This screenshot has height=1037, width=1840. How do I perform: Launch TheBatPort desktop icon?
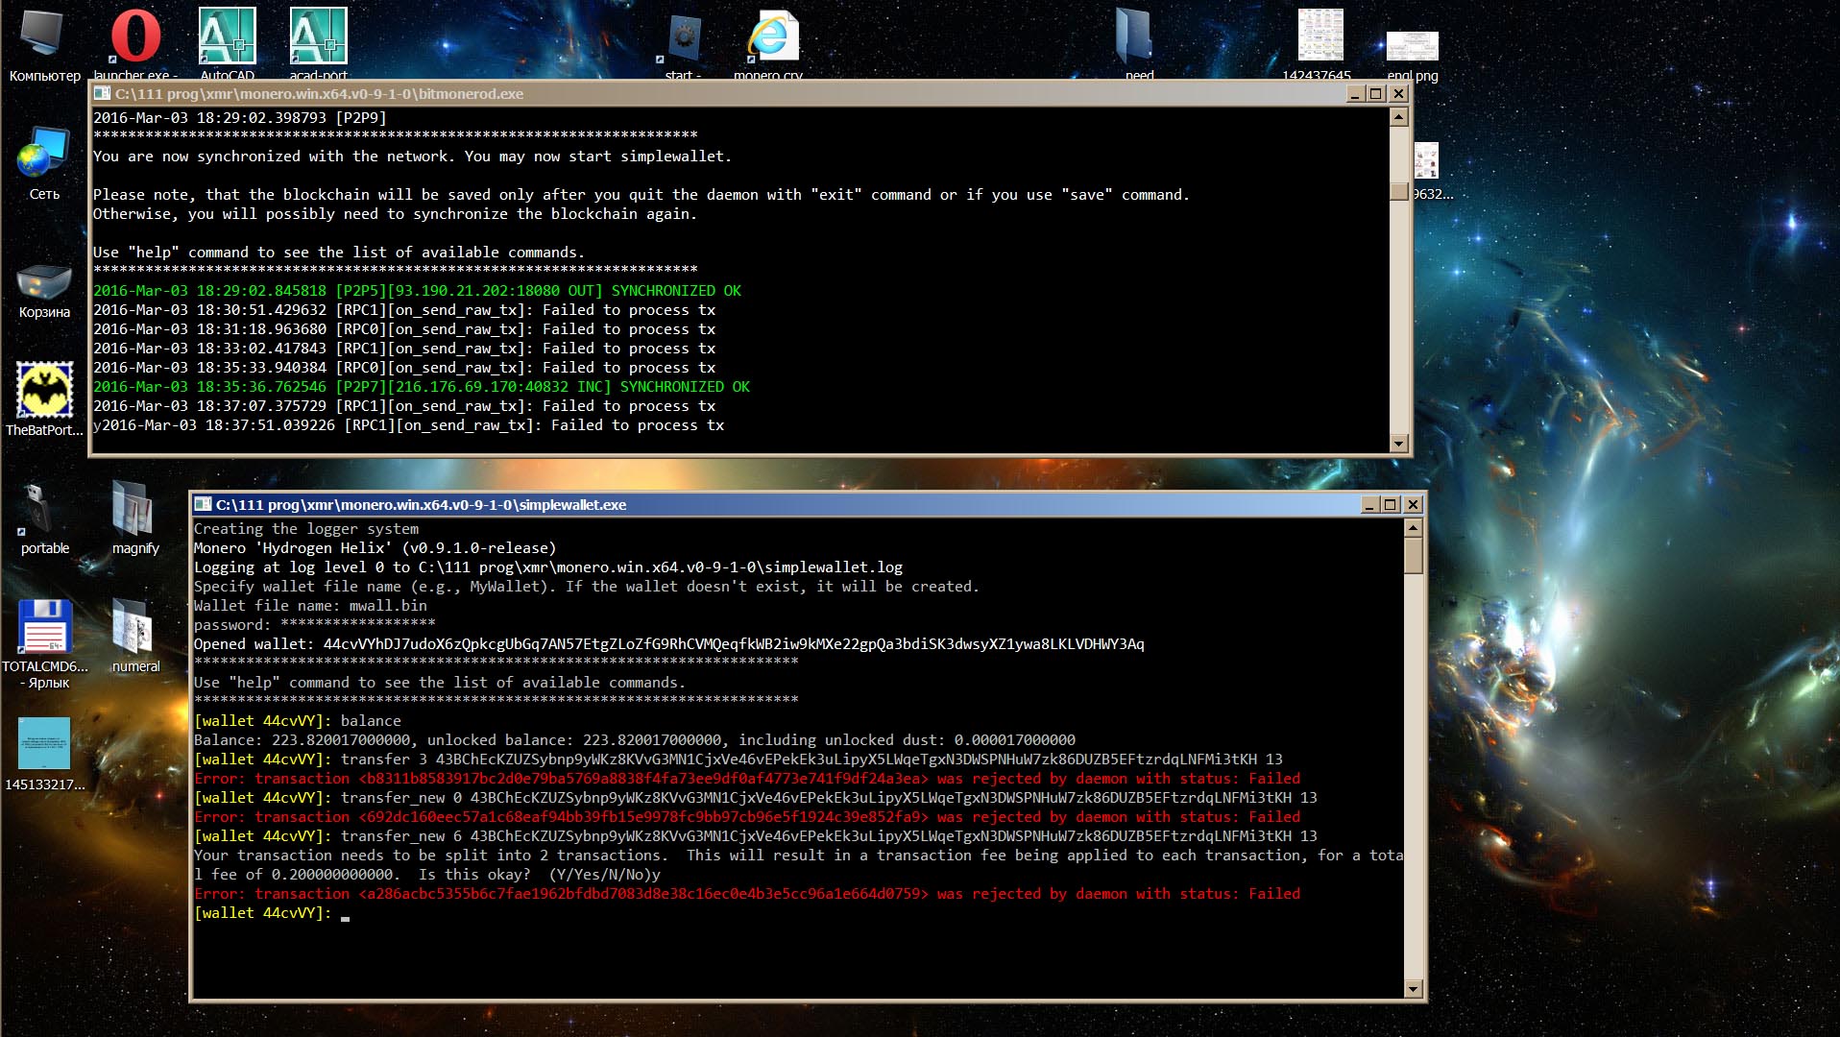click(43, 399)
